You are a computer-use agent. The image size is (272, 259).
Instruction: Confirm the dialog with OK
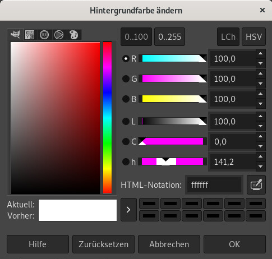[x=234, y=244]
